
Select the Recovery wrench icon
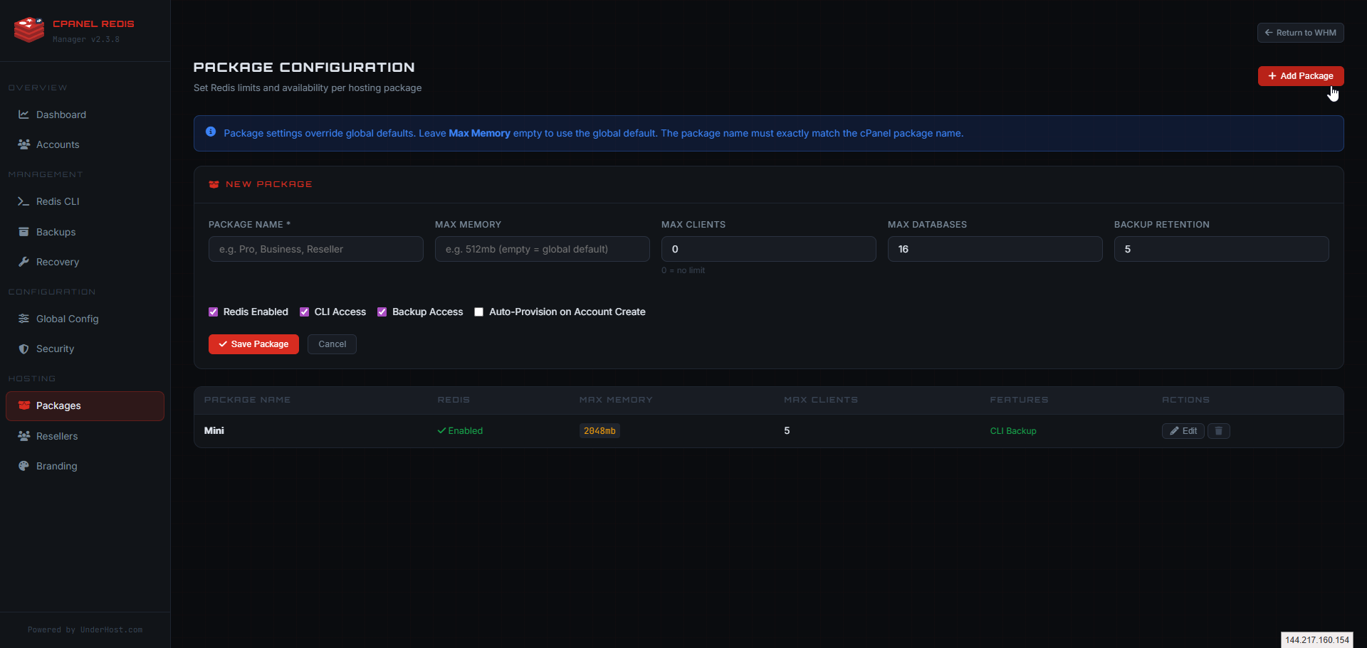(x=23, y=262)
